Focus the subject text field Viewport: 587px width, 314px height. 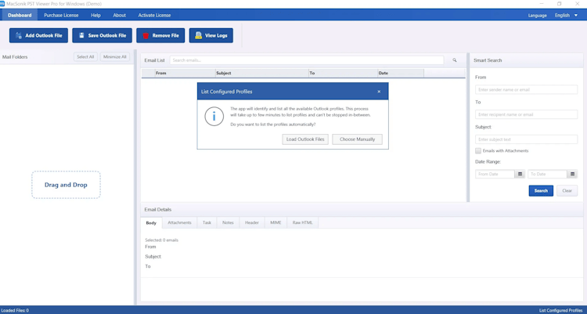point(527,139)
